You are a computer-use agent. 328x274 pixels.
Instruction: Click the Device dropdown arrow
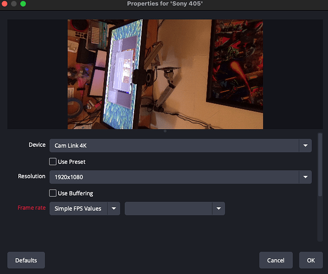click(305, 145)
